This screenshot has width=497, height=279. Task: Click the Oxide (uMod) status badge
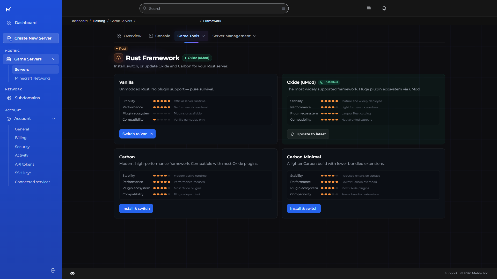pos(197,58)
